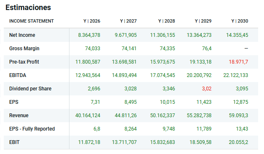Screen dimensions: 264x154
Task: Click the 2026 Revenue value 40.164,124
Action: (88, 116)
